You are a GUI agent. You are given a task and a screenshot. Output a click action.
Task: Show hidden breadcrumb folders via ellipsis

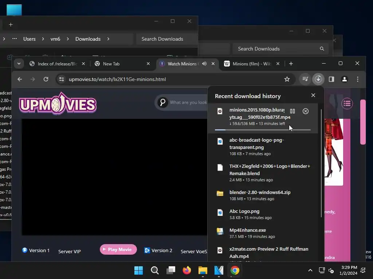[15, 39]
